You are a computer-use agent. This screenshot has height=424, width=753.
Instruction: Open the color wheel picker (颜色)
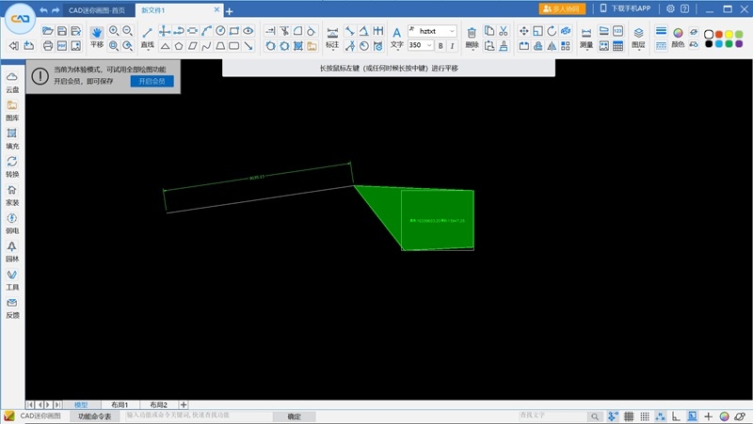tap(678, 37)
